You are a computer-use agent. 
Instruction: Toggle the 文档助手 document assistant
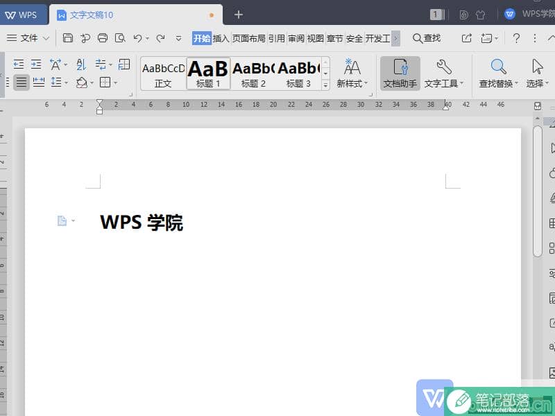click(x=400, y=73)
